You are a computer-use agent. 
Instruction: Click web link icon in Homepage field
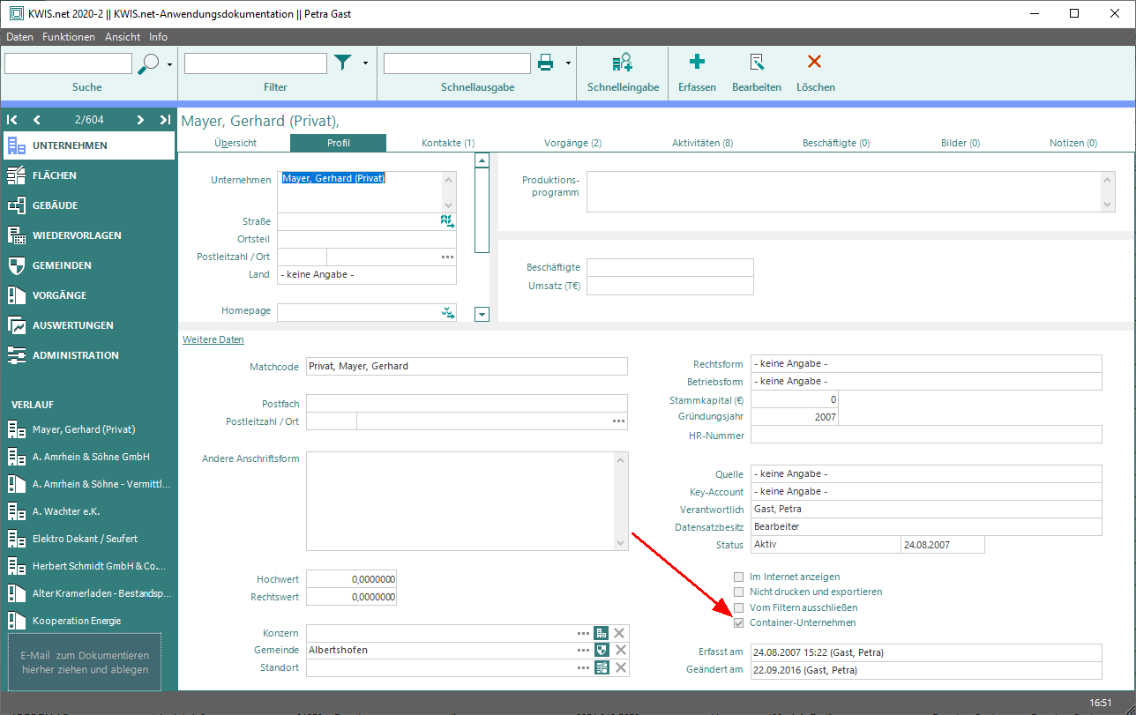pos(447,312)
